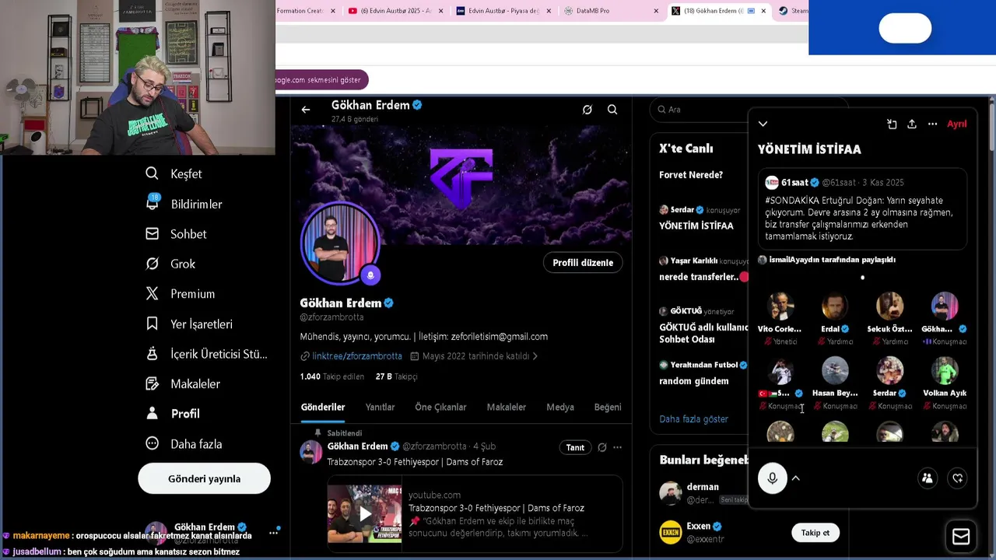Switch to Makaleler profile tab
The height and width of the screenshot is (560, 996).
(x=507, y=407)
